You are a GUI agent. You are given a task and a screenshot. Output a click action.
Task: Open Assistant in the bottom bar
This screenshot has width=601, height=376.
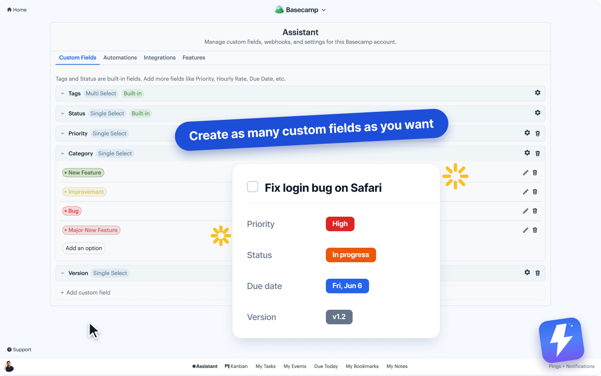205,366
